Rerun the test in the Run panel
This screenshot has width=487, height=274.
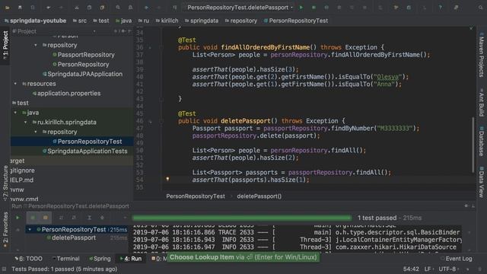pos(18,218)
